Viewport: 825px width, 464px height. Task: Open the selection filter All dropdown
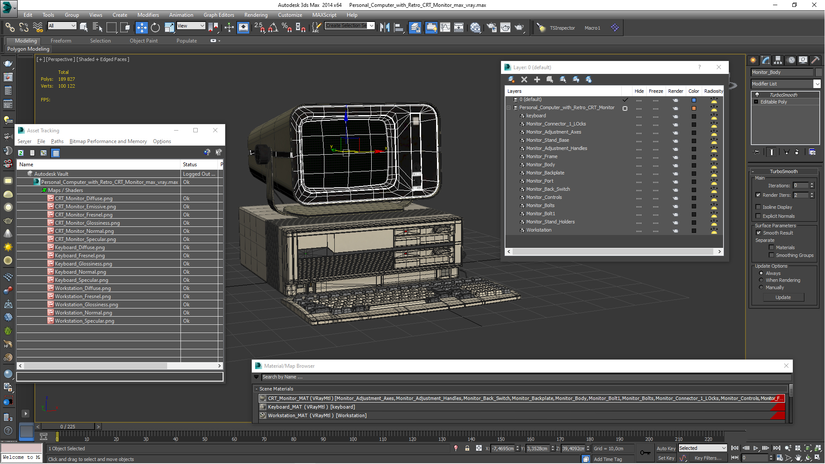click(62, 26)
